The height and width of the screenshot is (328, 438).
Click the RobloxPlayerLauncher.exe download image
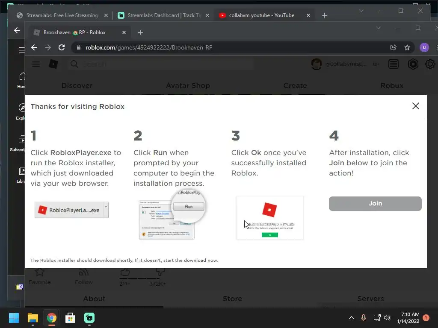[71, 210]
